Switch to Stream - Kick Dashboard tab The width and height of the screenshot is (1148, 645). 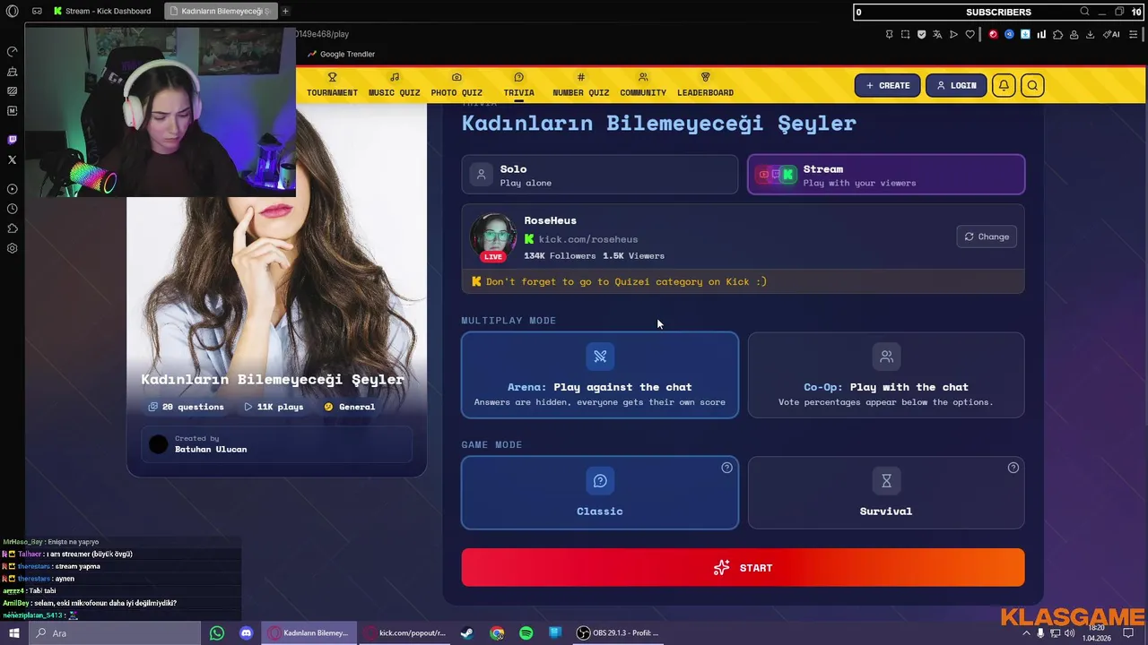pos(101,11)
